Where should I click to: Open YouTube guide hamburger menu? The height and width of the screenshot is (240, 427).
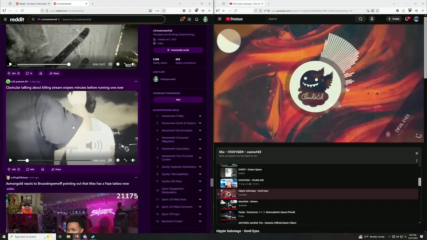tap(220, 19)
